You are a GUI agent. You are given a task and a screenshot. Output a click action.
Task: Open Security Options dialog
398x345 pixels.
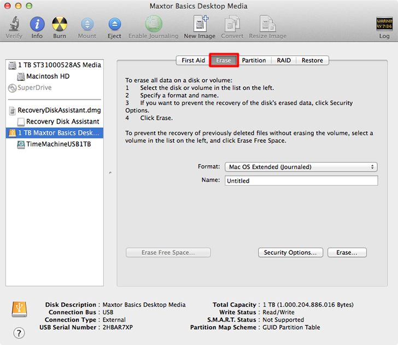[290, 253]
